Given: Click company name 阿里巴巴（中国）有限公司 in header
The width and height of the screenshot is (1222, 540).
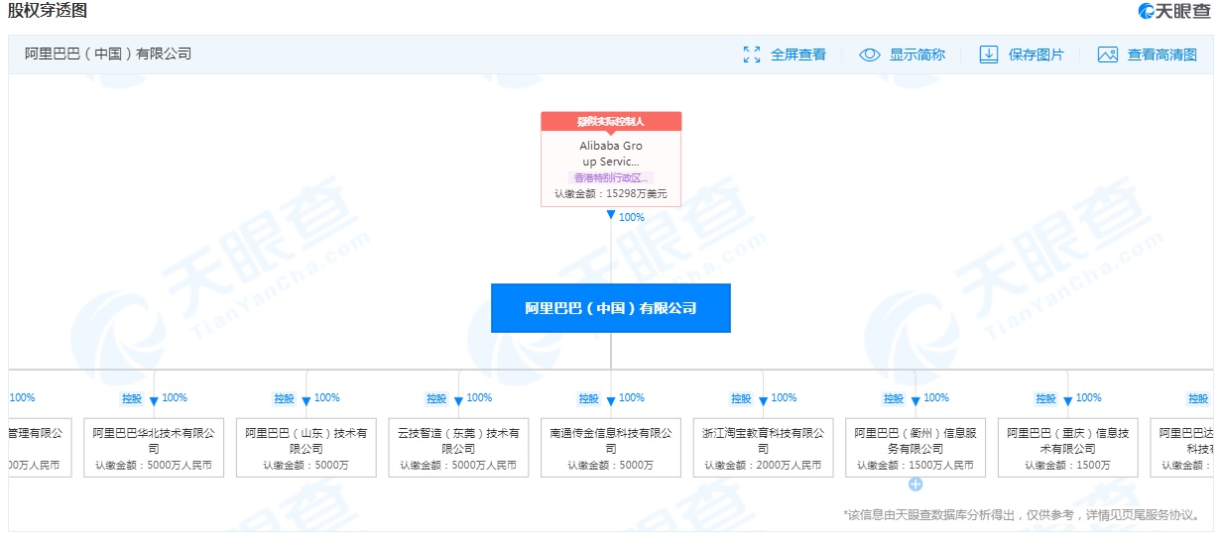Looking at the screenshot, I should 108,54.
